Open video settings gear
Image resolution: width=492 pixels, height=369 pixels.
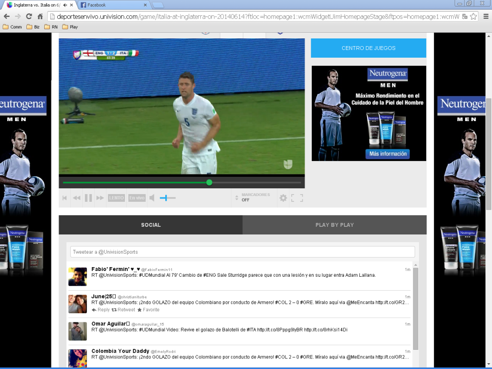pyautogui.click(x=283, y=198)
